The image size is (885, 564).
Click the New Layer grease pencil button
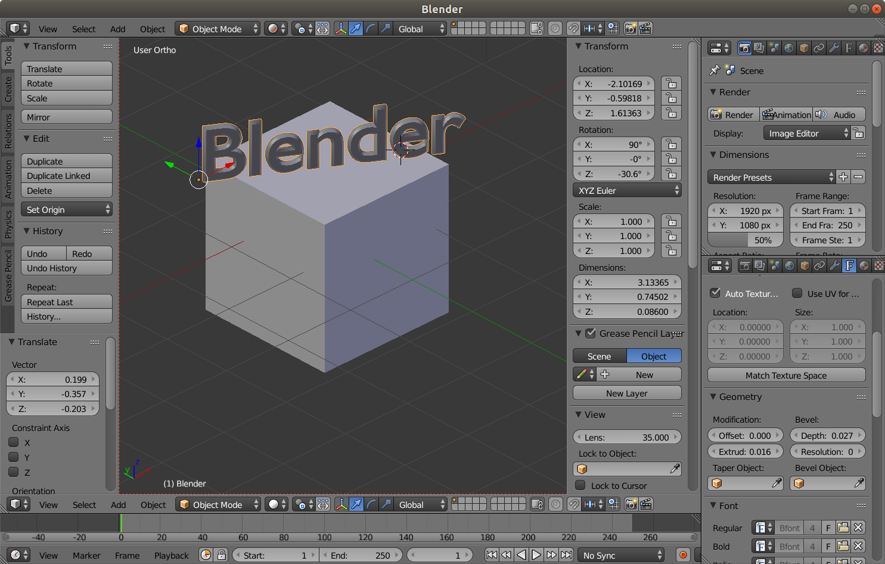click(x=627, y=393)
